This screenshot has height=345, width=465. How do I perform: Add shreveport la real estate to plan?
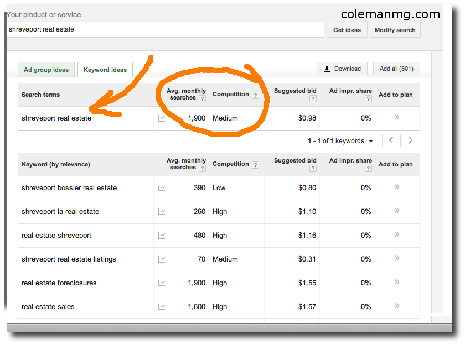(397, 211)
